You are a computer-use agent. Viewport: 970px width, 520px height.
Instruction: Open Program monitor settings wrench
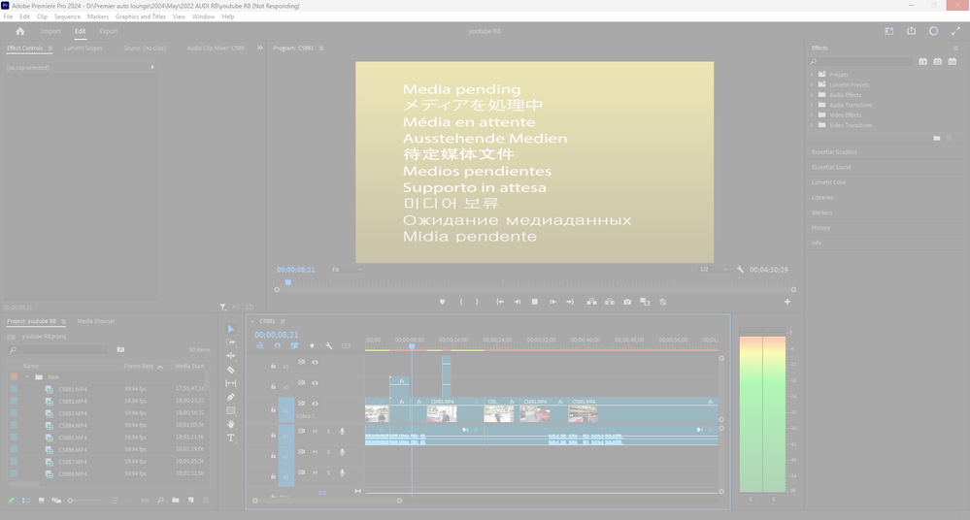click(x=740, y=270)
